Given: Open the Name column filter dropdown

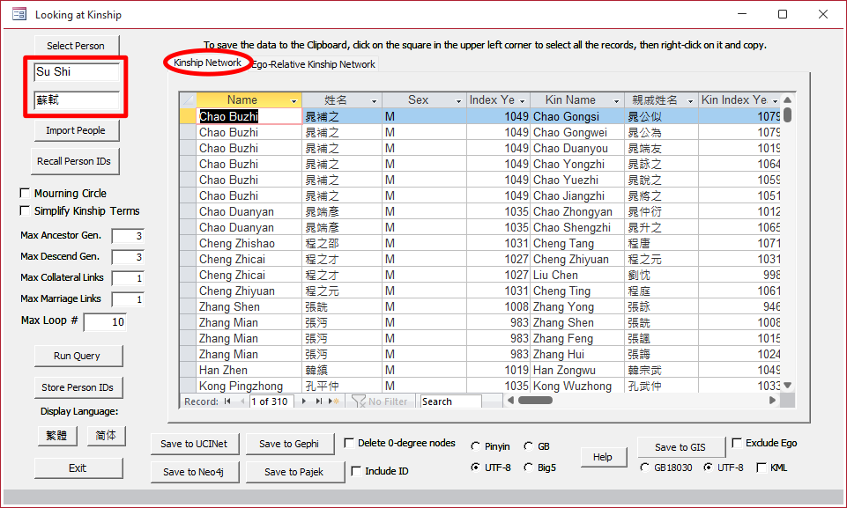Looking at the screenshot, I should [293, 101].
